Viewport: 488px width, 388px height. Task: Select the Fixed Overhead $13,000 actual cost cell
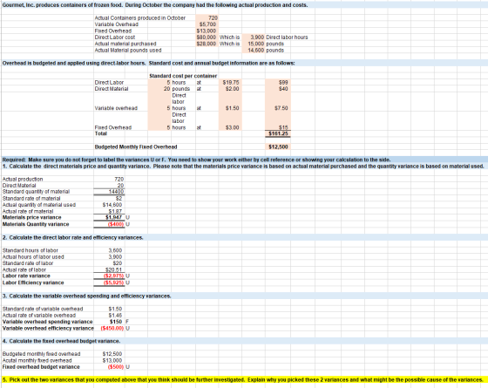[207, 31]
